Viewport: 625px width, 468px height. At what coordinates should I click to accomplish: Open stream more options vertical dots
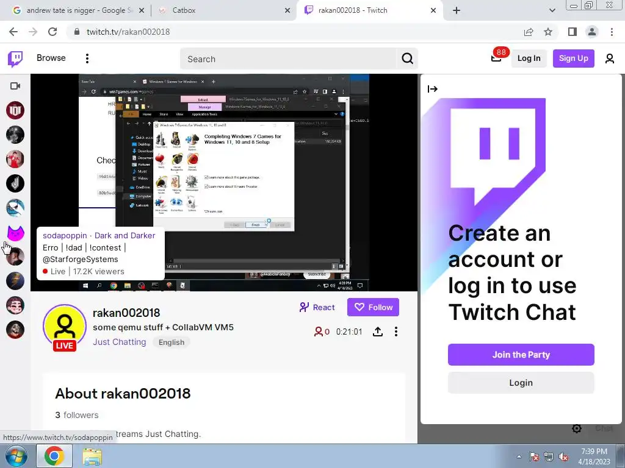(x=396, y=331)
